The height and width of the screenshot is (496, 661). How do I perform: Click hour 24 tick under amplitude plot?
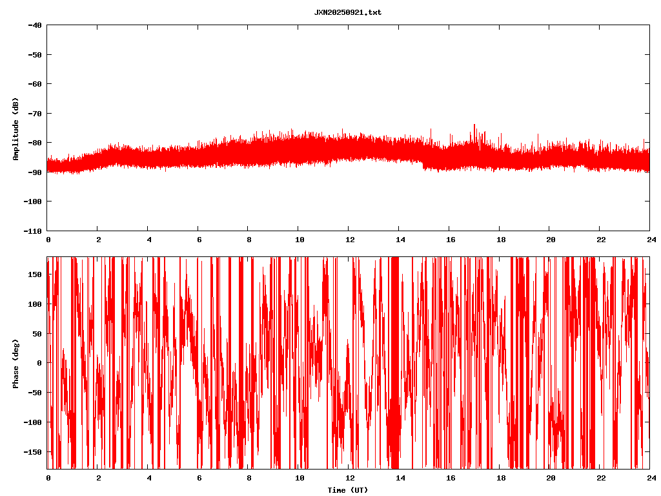click(x=649, y=239)
